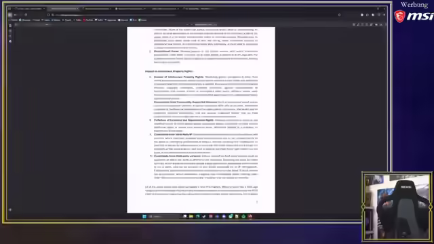Open the yellow File Explorer taskbar icon
Viewport: 434px width, 244px height.
coord(191,216)
